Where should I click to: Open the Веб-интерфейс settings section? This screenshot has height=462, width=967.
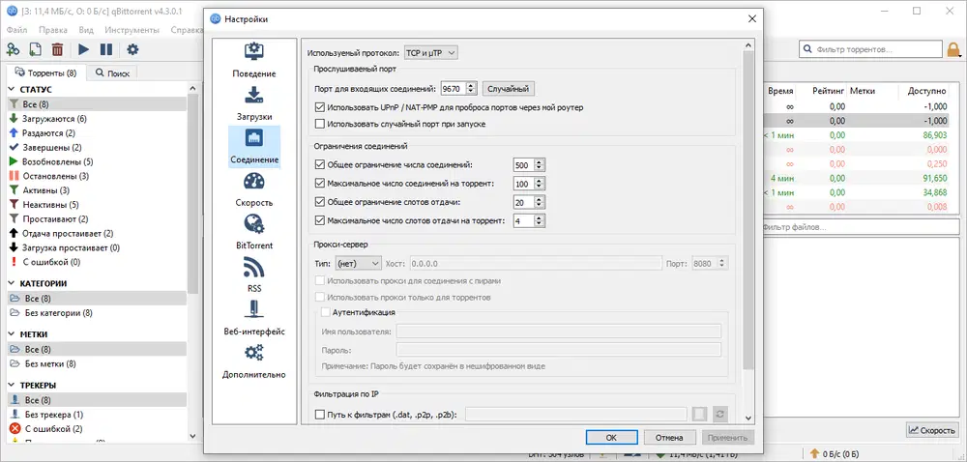(254, 319)
